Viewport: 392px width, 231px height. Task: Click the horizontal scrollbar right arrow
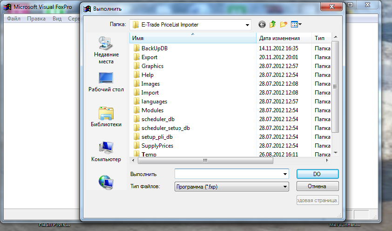[x=327, y=160]
